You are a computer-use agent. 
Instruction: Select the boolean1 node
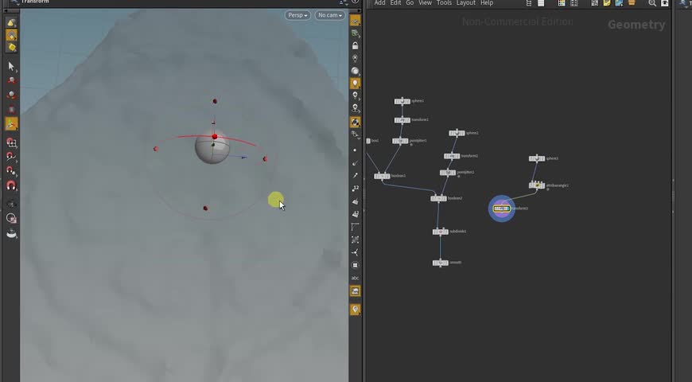point(382,176)
